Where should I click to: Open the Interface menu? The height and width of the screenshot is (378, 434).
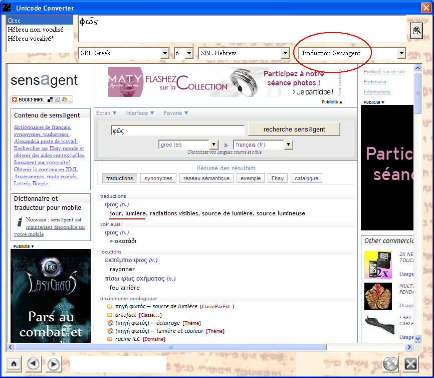click(x=140, y=113)
